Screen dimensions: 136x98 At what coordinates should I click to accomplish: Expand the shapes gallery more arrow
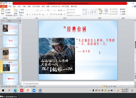pyautogui.click(x=97, y=15)
